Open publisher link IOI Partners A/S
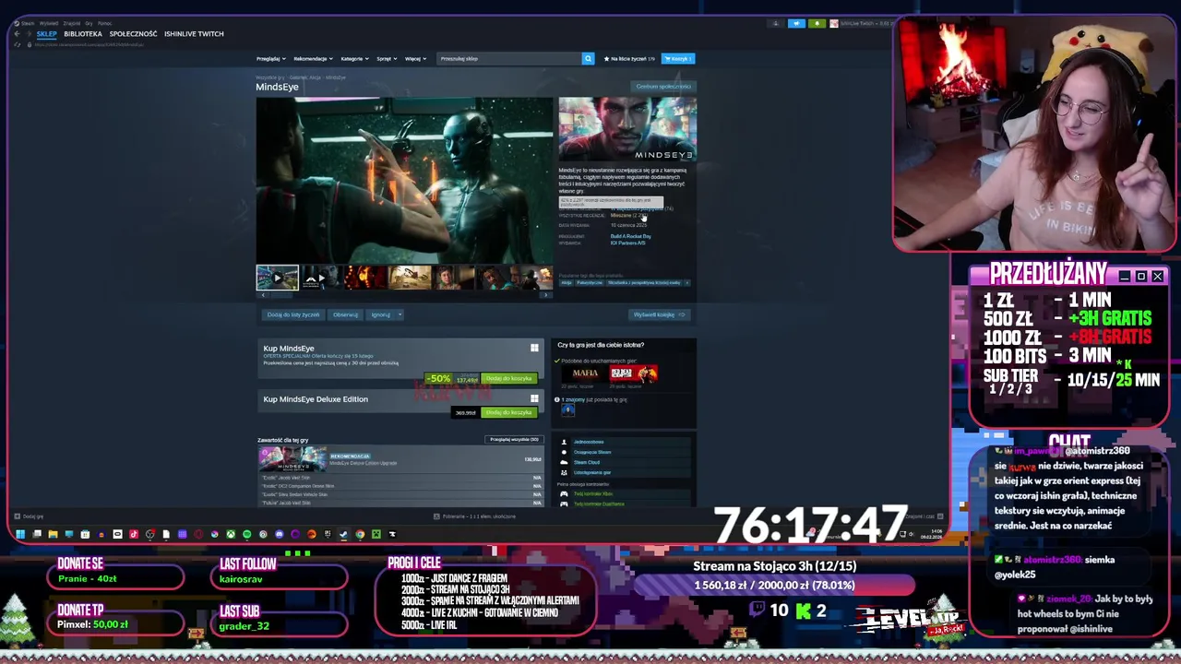 coord(627,243)
